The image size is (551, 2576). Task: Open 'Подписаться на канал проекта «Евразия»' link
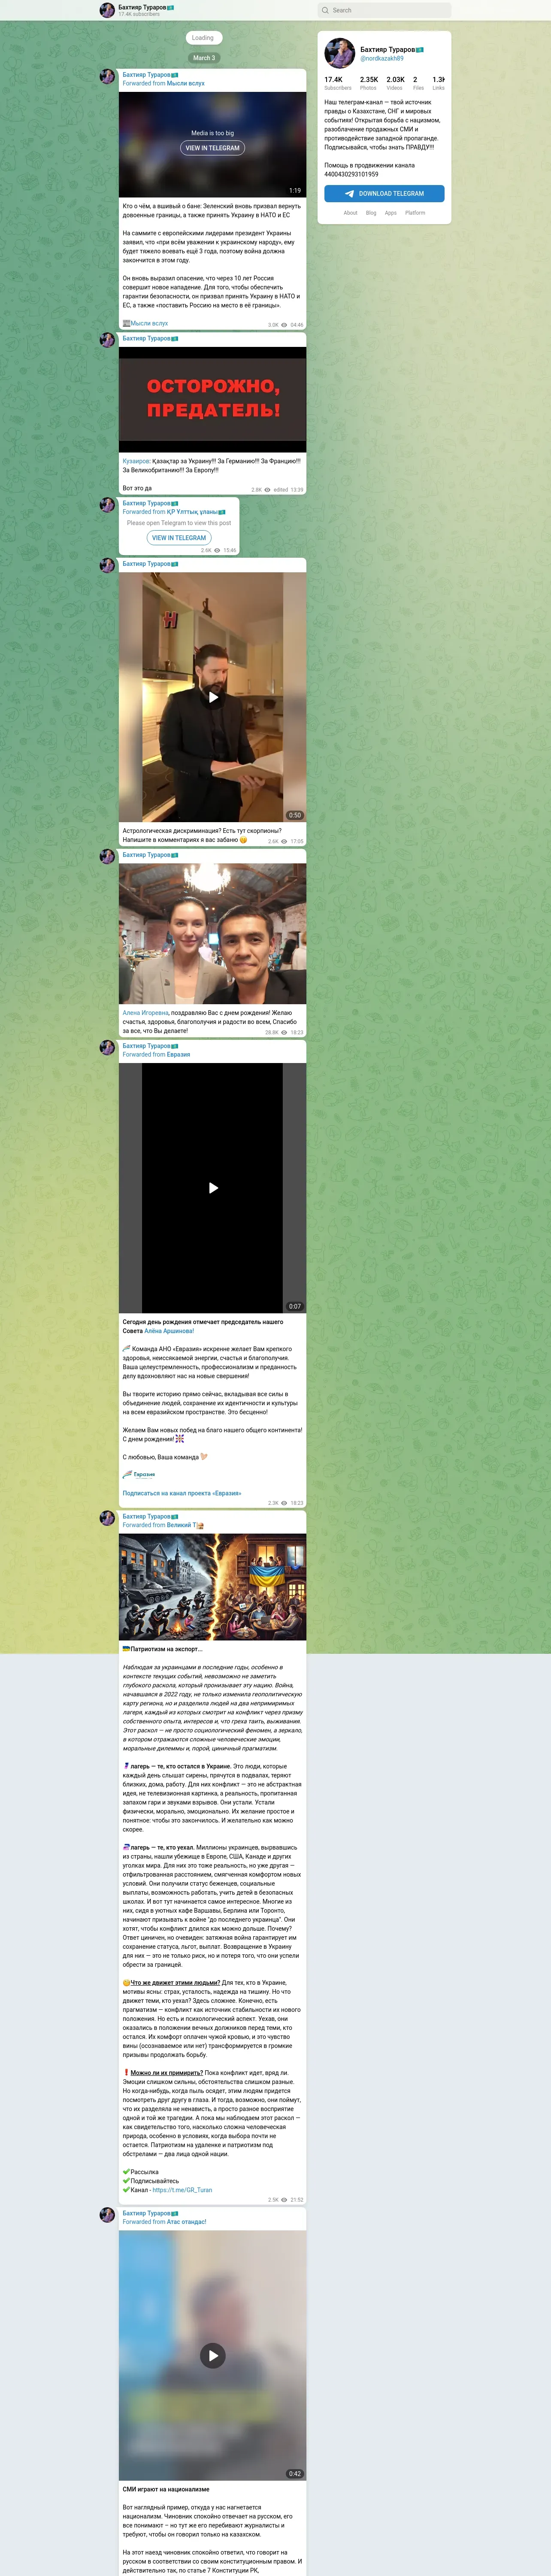[182, 1493]
